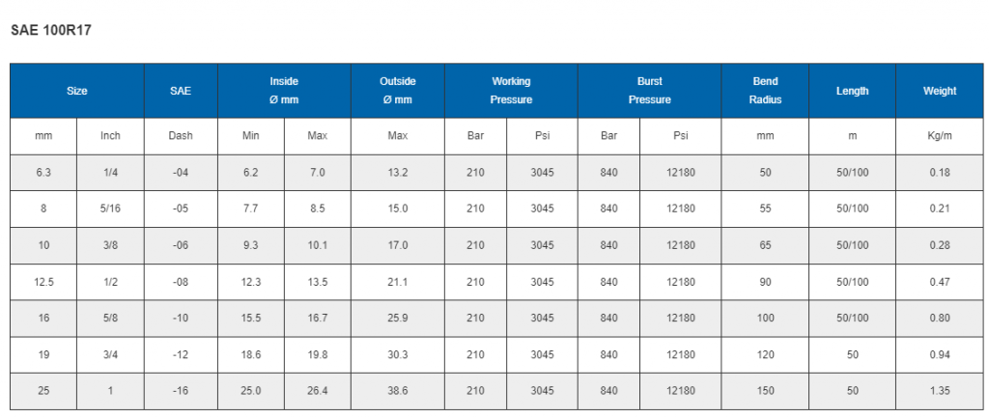Click the Dash subheader cell
Viewport: 989px width, 418px height.
181,136
